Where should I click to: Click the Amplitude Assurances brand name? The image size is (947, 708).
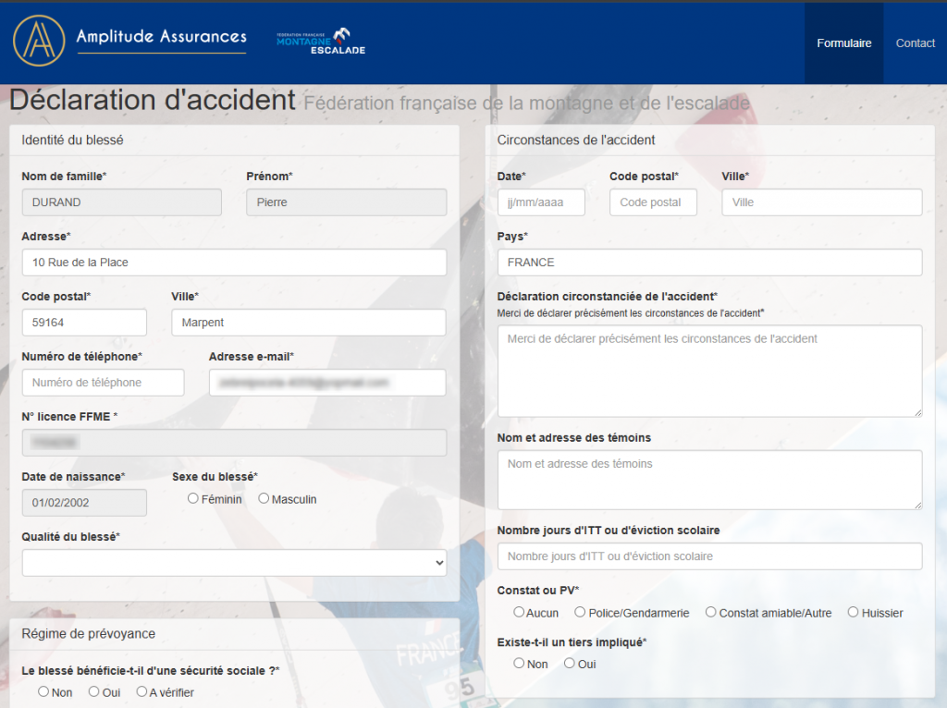point(161,37)
